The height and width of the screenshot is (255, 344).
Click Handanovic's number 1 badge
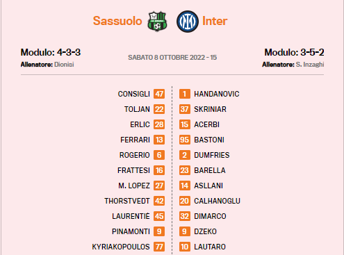pos(185,94)
